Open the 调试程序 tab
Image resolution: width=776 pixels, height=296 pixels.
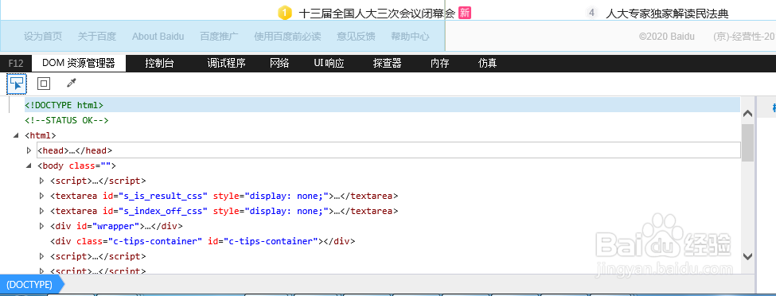pyautogui.click(x=226, y=64)
